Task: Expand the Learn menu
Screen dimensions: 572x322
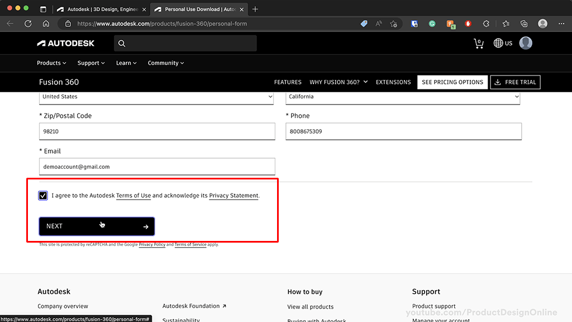Action: pyautogui.click(x=126, y=63)
